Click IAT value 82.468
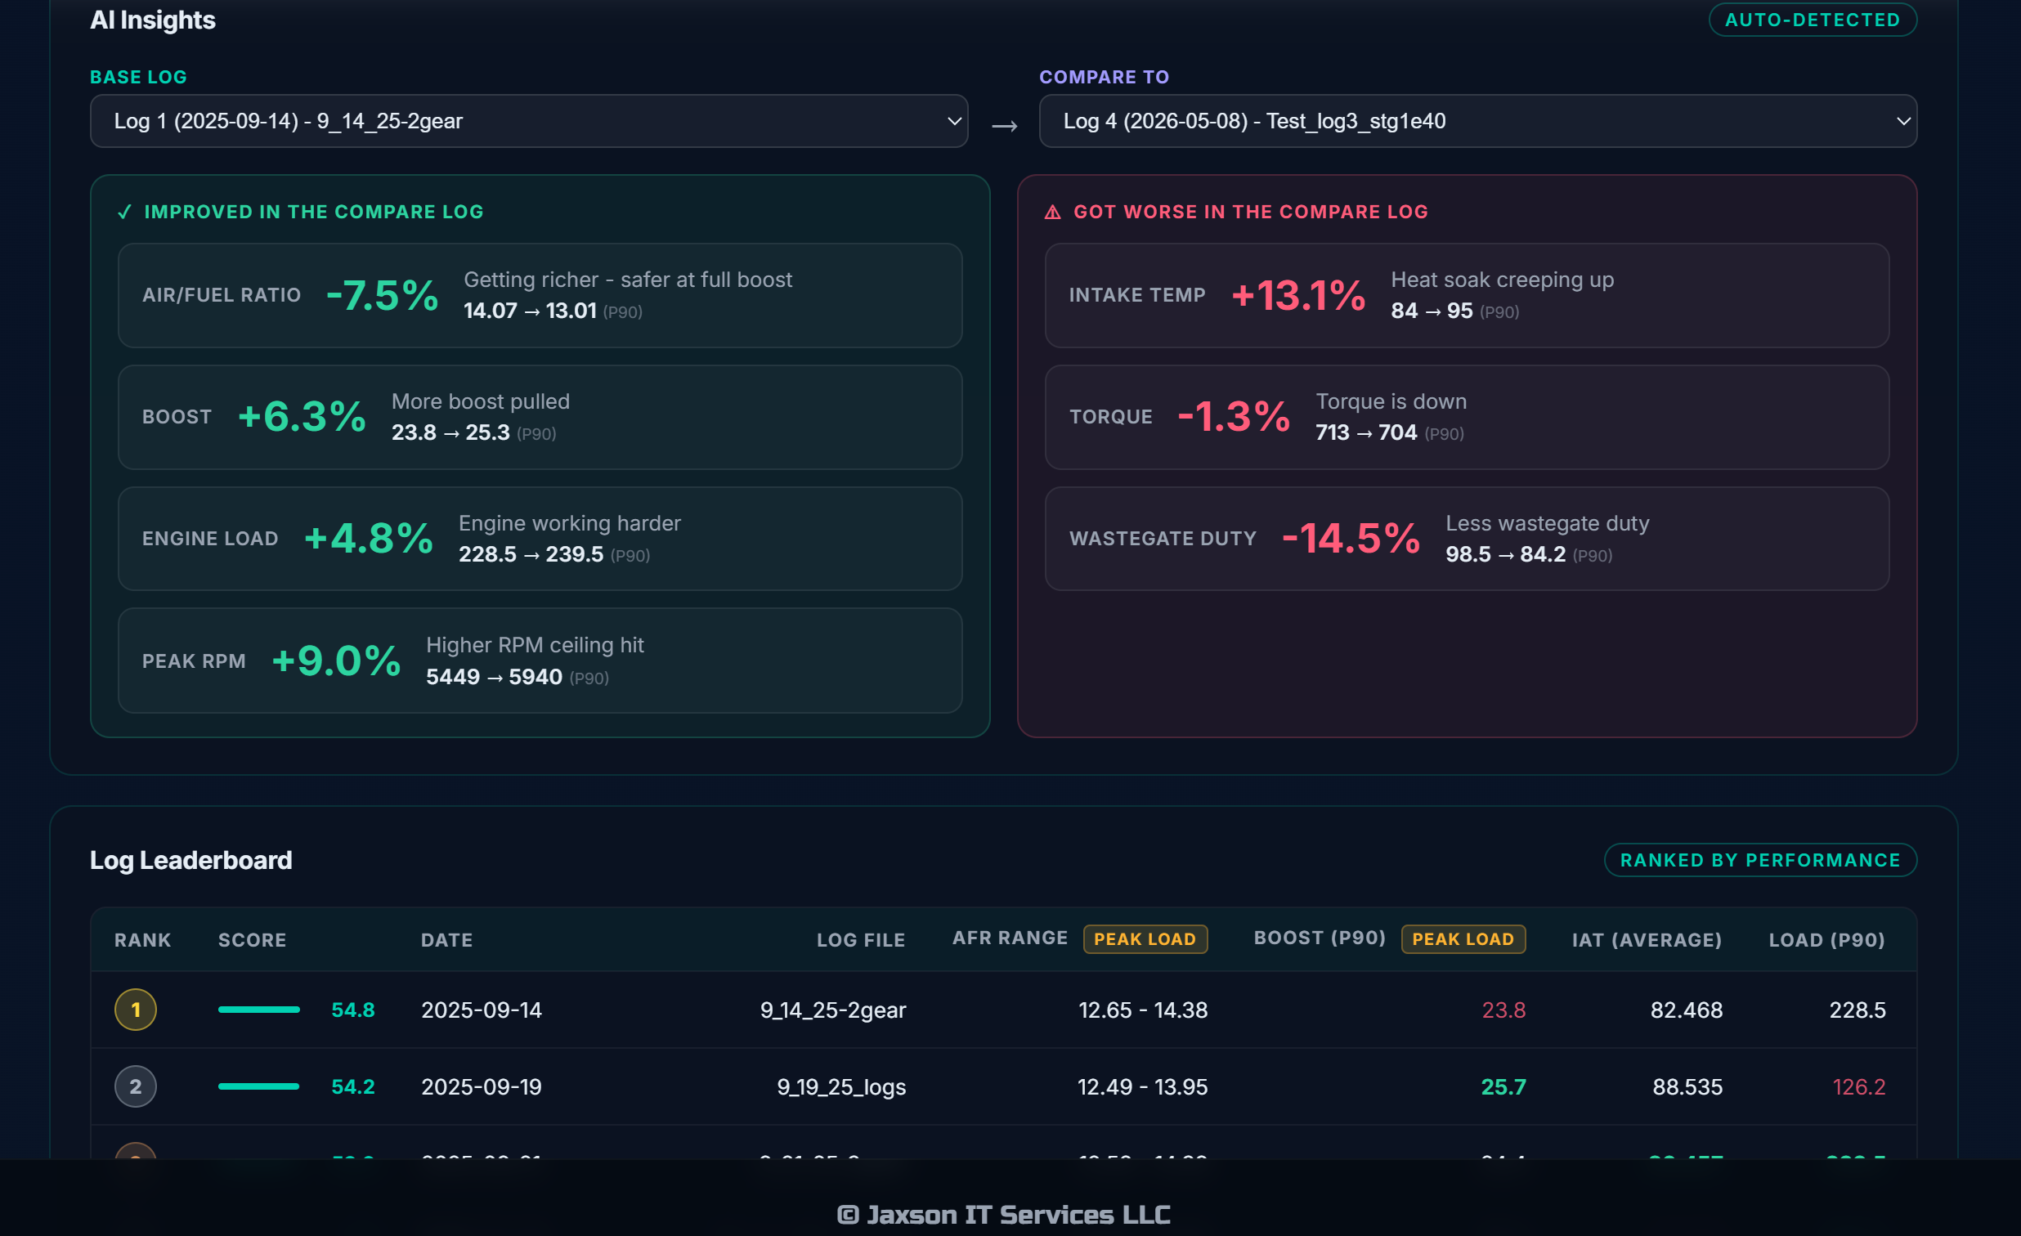The width and height of the screenshot is (2021, 1236). pyautogui.click(x=1687, y=1010)
